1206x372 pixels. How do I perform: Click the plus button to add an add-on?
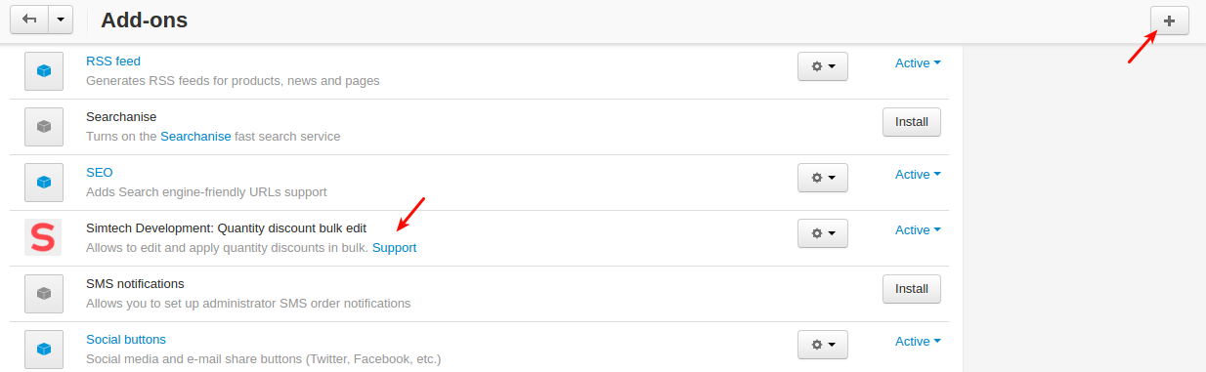(x=1170, y=21)
